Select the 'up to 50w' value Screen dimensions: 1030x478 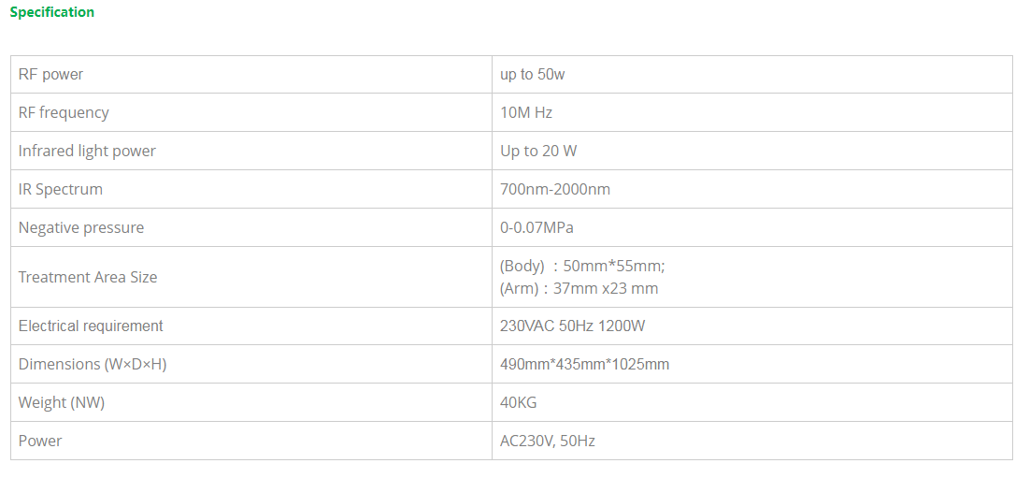[x=532, y=75]
